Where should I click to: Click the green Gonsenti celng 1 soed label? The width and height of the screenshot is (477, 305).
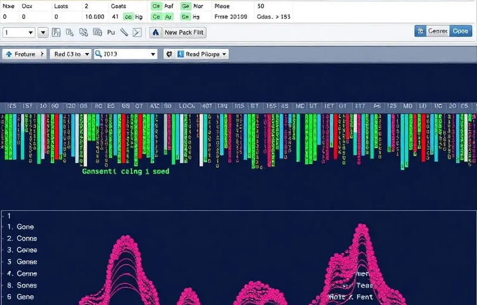click(126, 172)
